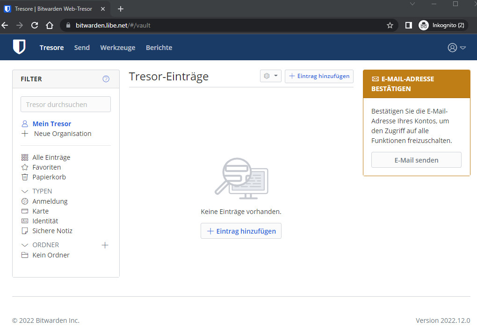Viewport: 477px width, 335px height.
Task: Open the account profile dropdown menu
Action: click(456, 48)
